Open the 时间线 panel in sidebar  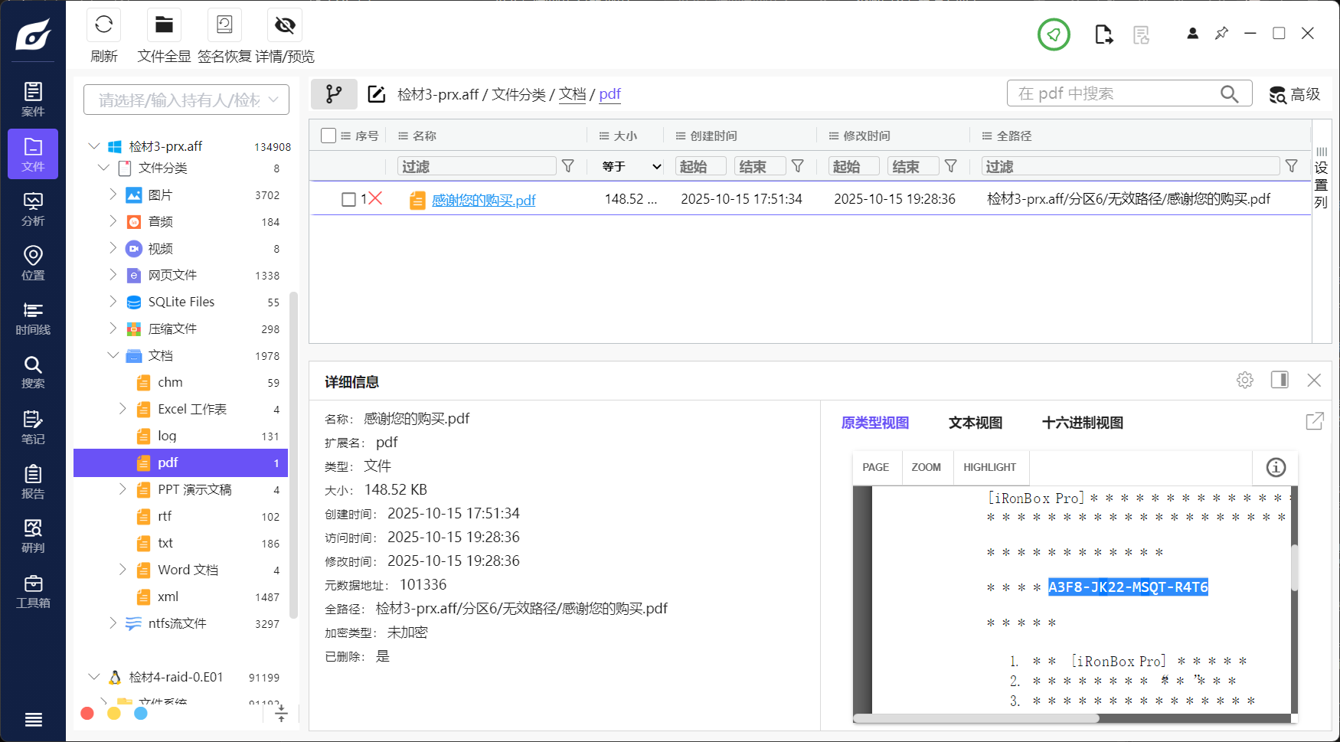[33, 317]
